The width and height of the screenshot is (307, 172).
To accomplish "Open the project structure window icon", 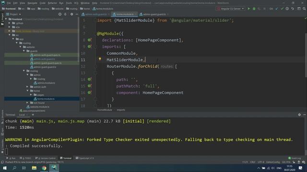I will point(299,9).
